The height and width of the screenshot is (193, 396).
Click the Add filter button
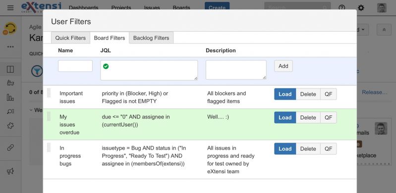pyautogui.click(x=283, y=66)
